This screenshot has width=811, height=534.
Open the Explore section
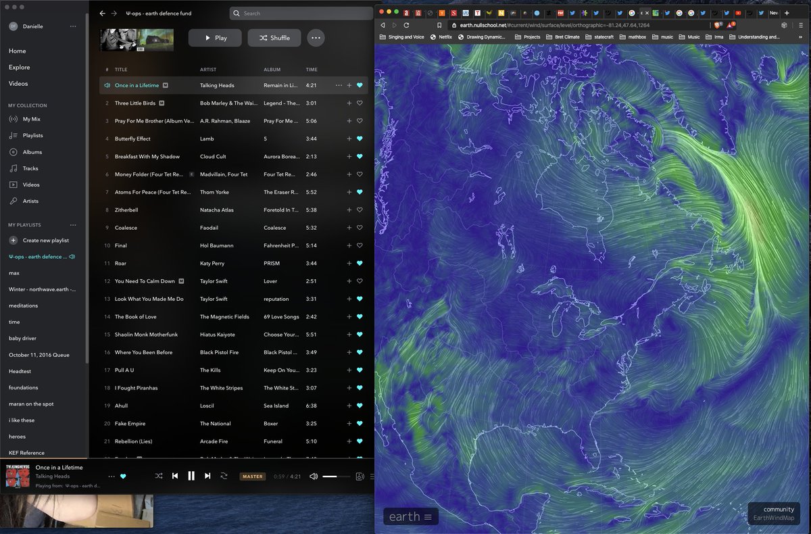20,67
